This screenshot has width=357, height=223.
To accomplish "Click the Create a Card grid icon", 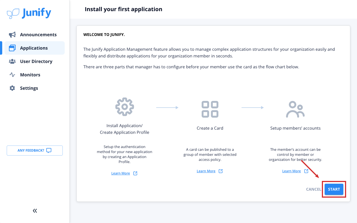I will click(x=210, y=109).
